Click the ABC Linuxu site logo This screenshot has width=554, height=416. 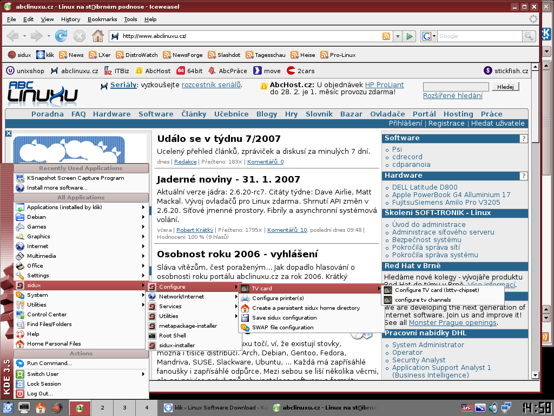point(42,94)
